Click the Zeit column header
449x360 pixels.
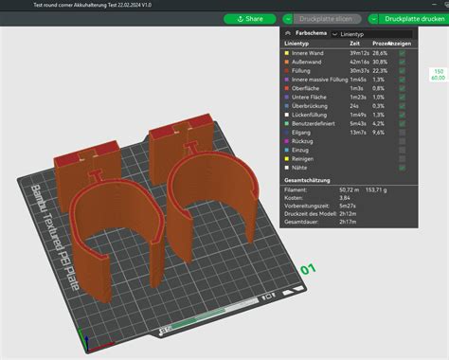click(355, 44)
